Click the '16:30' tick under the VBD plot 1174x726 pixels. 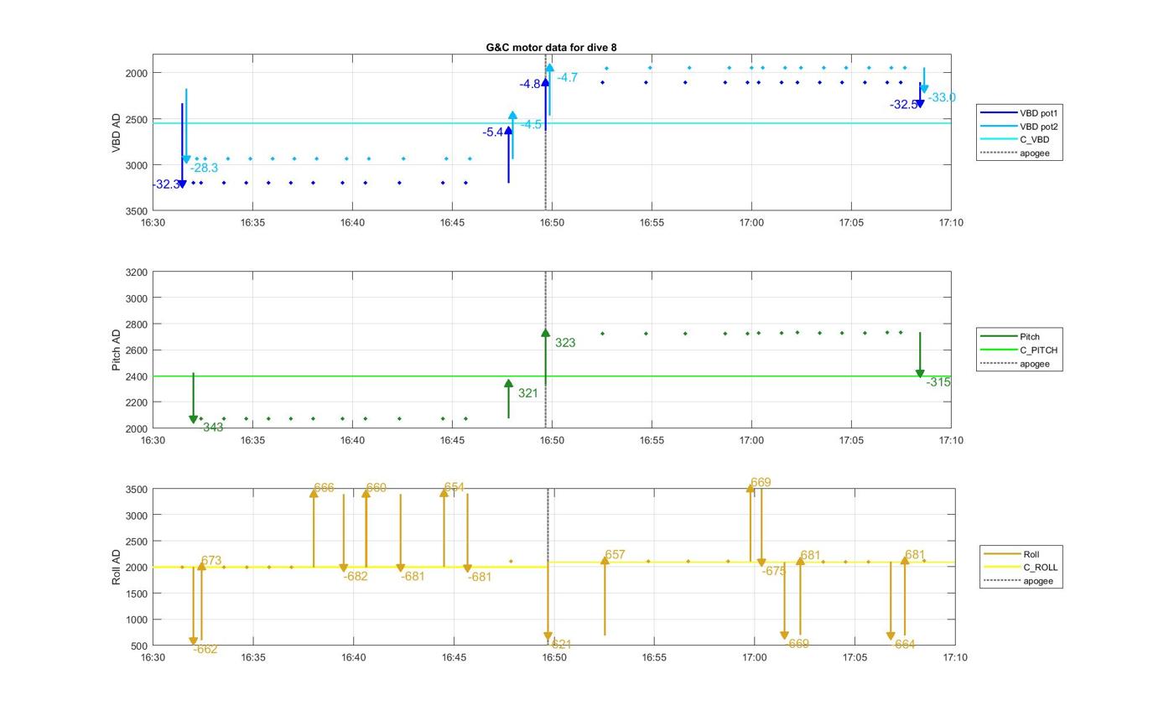(153, 223)
